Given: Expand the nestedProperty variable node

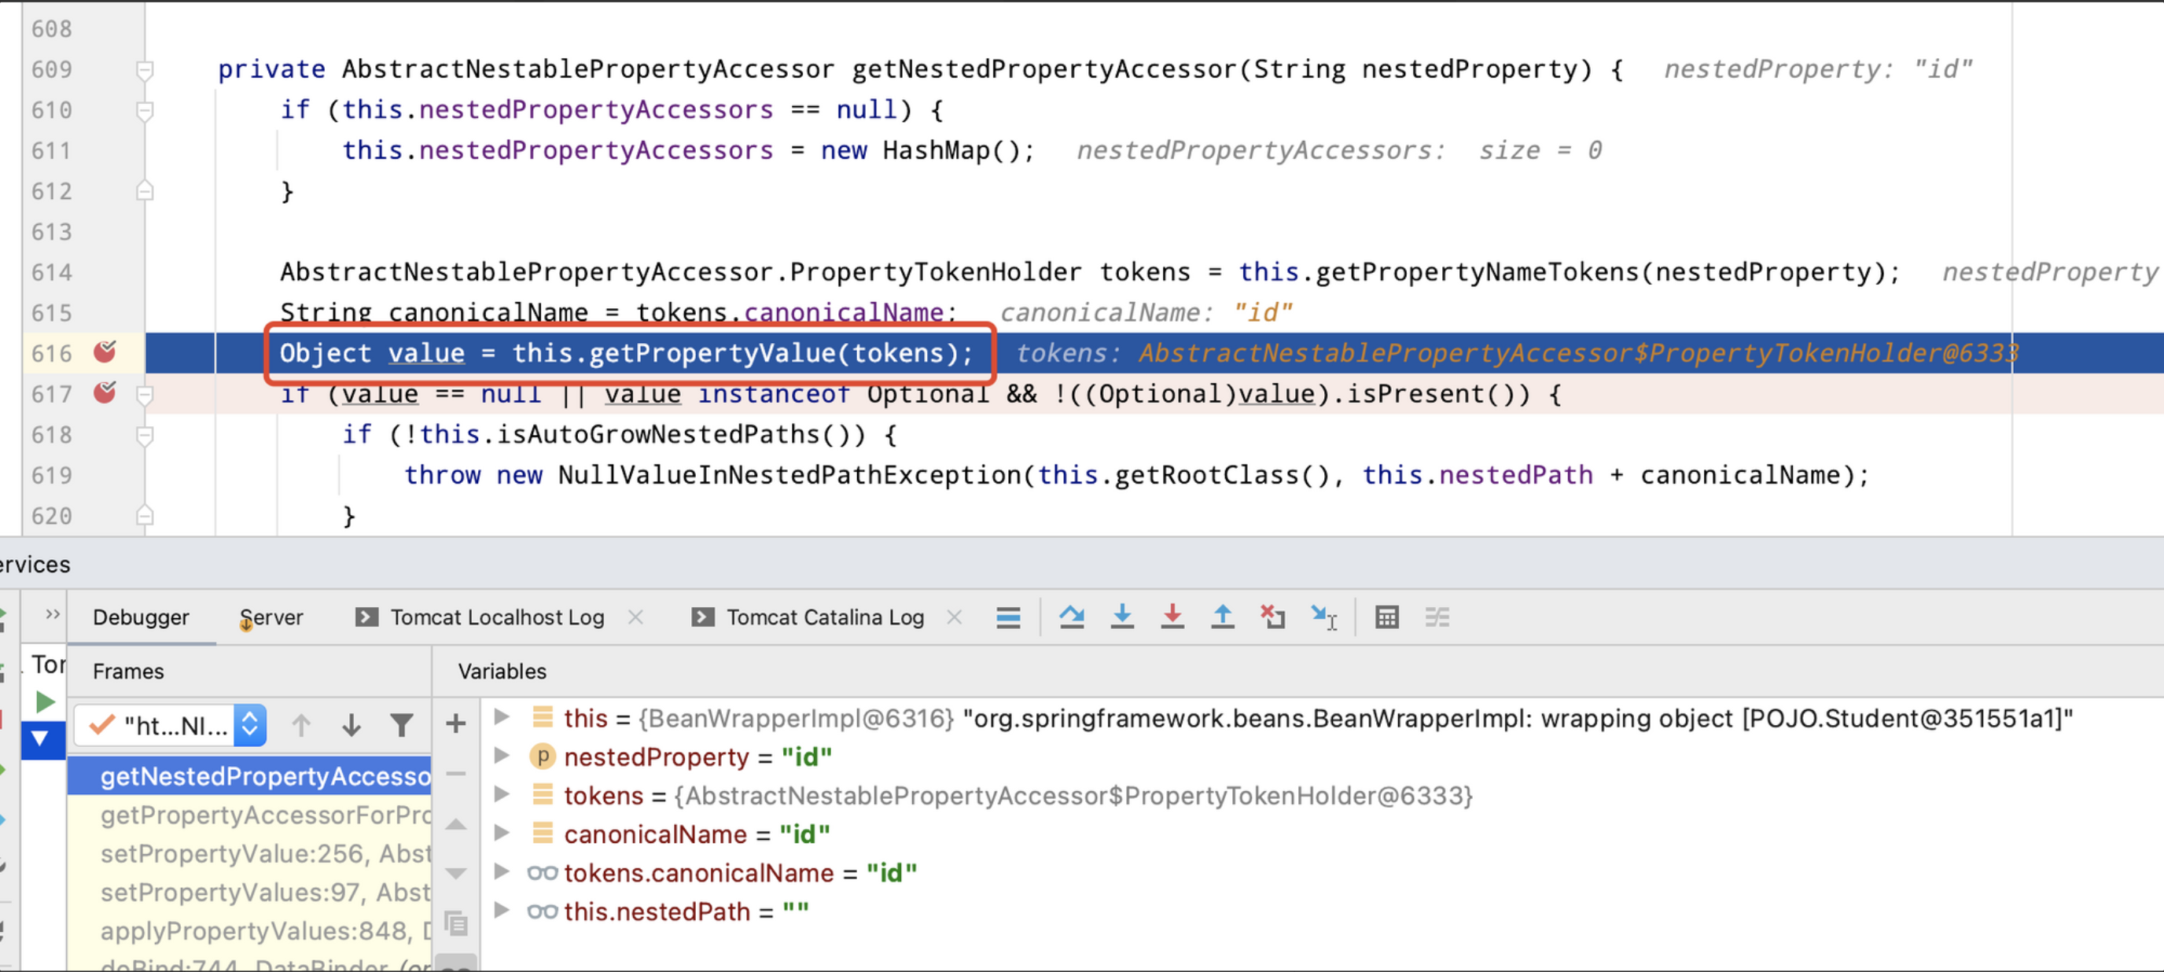Looking at the screenshot, I should 502,755.
